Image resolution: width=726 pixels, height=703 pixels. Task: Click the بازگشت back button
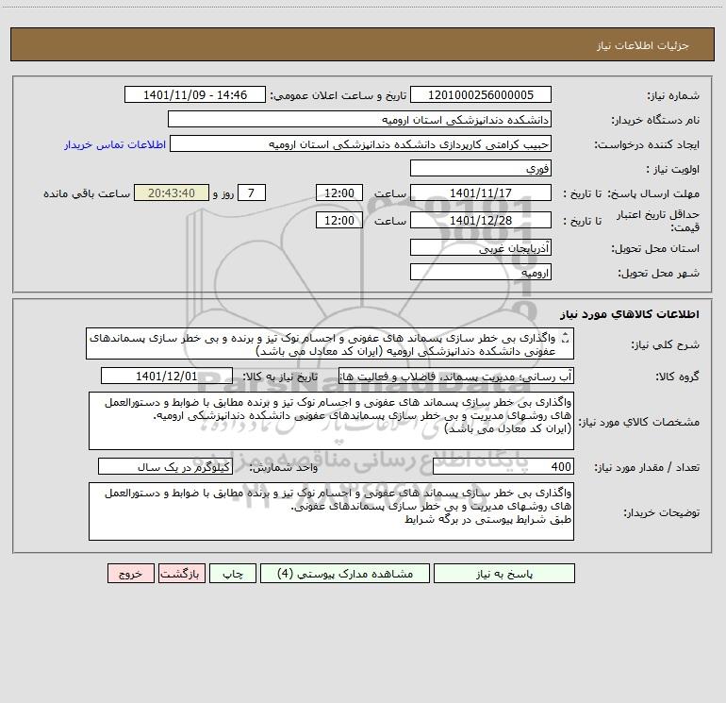(x=181, y=573)
